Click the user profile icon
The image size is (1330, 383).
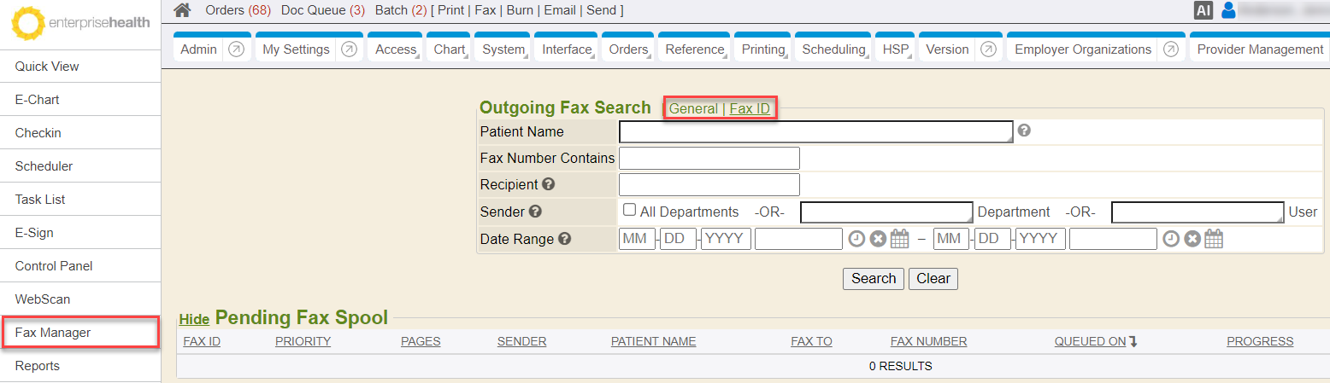[1228, 10]
